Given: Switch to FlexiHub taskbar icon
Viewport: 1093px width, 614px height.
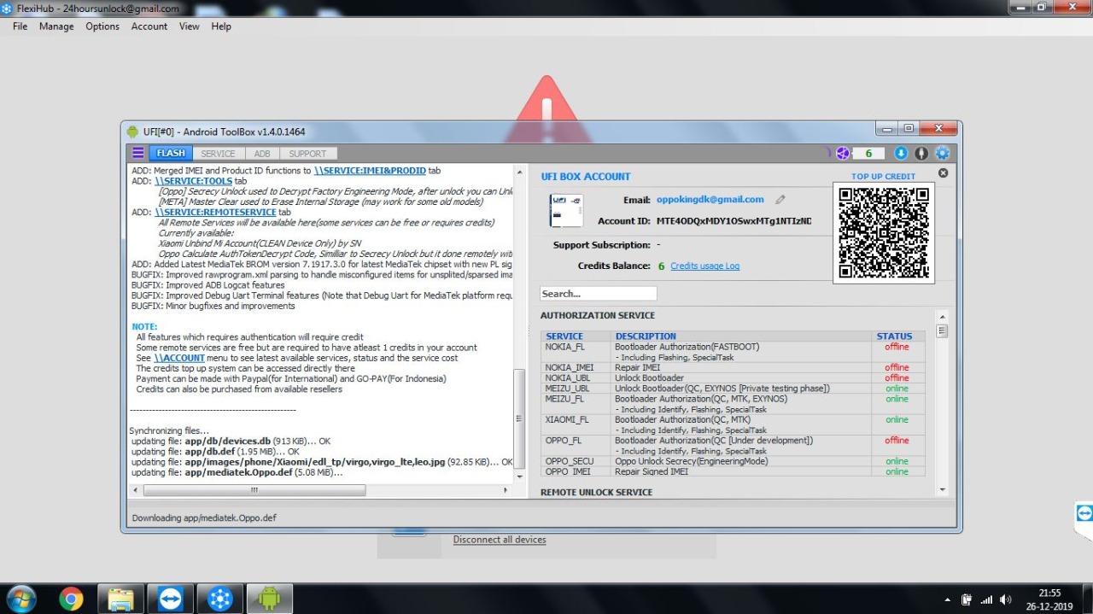Looking at the screenshot, I should (220, 599).
